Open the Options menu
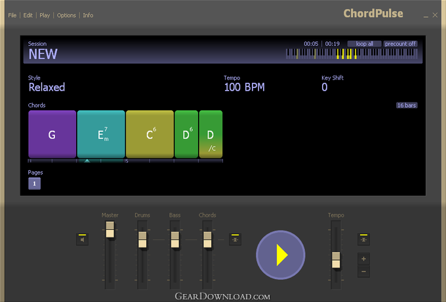The image size is (446, 302). 66,15
